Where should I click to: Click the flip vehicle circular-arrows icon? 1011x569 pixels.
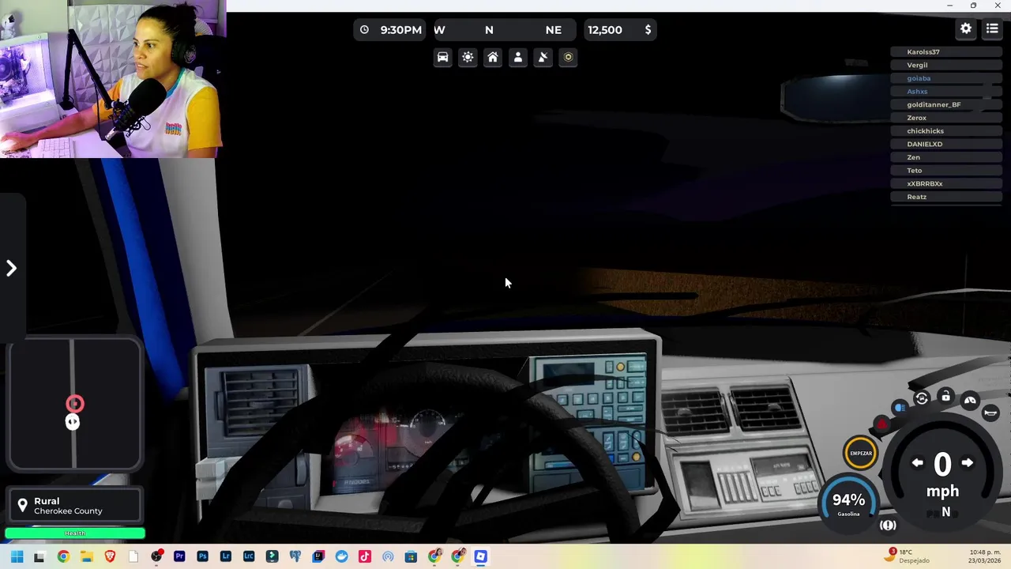922,398
